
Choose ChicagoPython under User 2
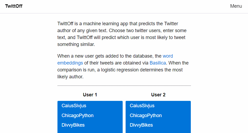[x=146, y=115]
